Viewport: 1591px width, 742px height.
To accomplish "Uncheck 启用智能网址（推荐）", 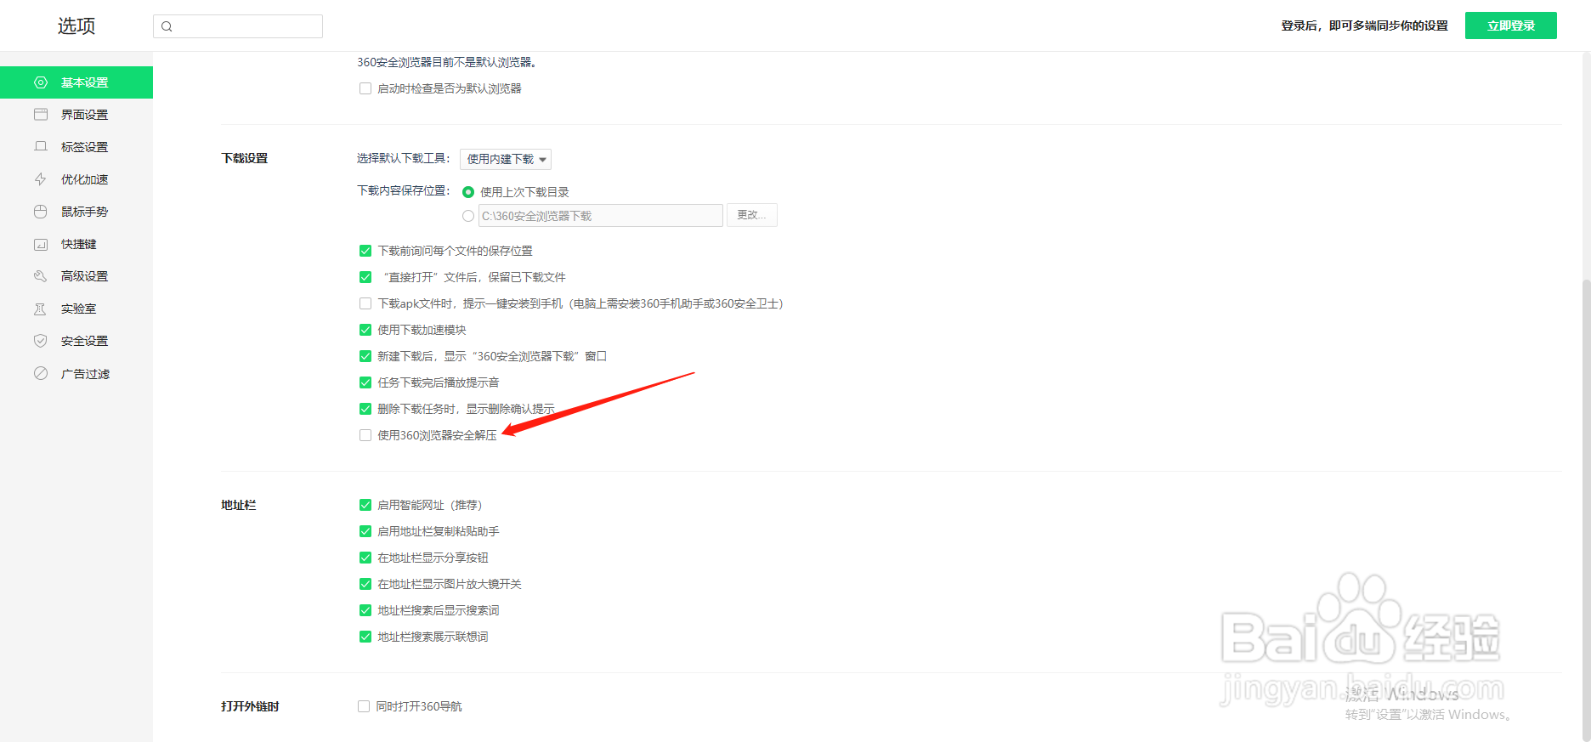I will pyautogui.click(x=365, y=505).
